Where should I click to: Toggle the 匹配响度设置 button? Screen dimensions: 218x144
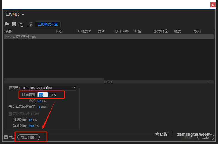[47, 24]
